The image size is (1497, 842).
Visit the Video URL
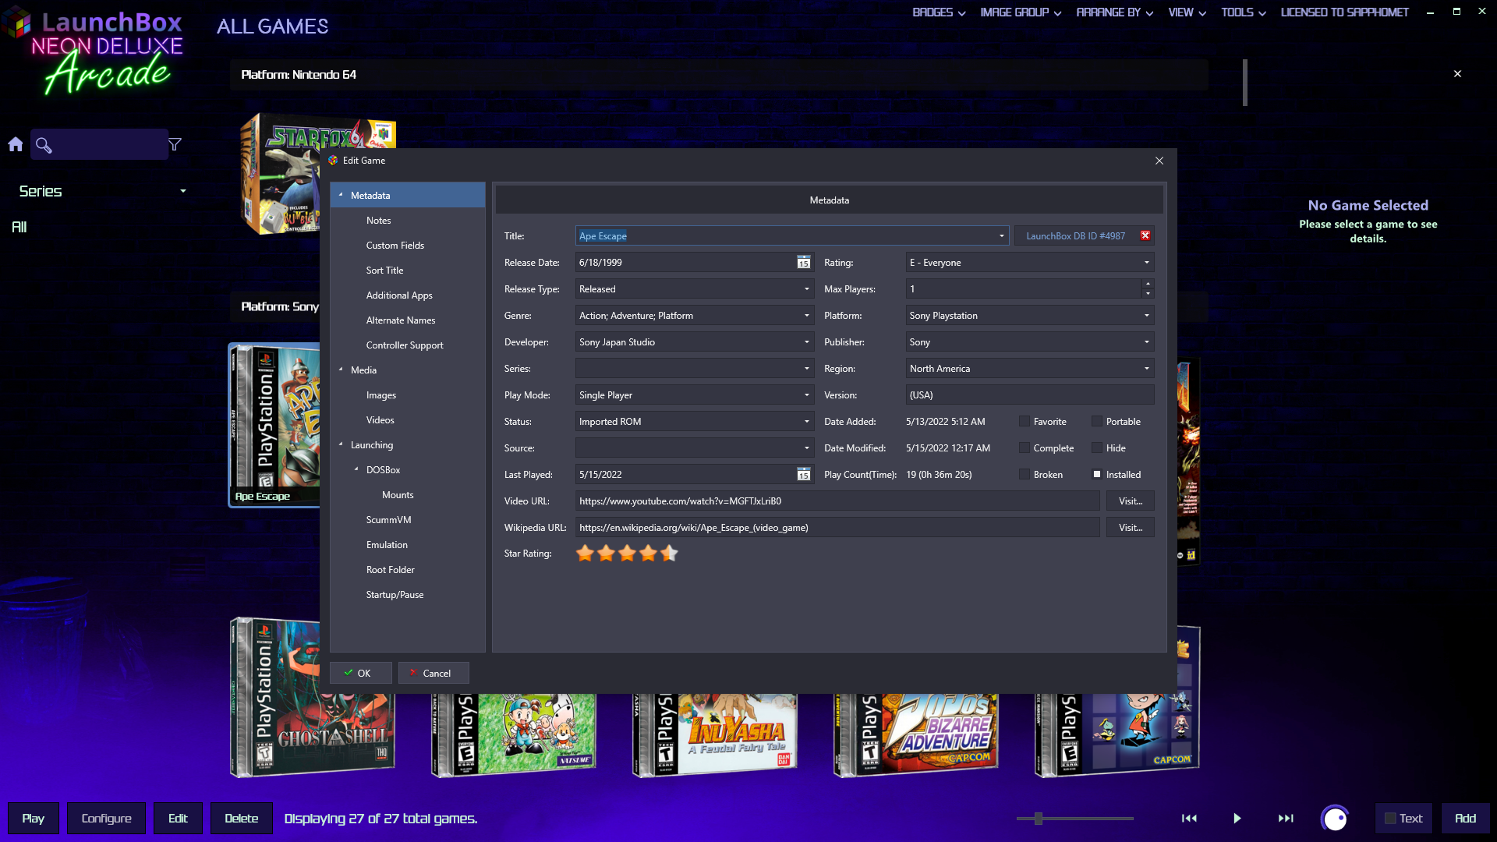[x=1130, y=501]
